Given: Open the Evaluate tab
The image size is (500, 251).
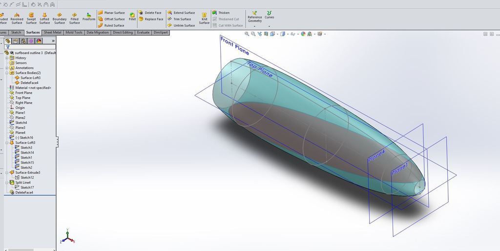Looking at the screenshot, I should (143, 33).
